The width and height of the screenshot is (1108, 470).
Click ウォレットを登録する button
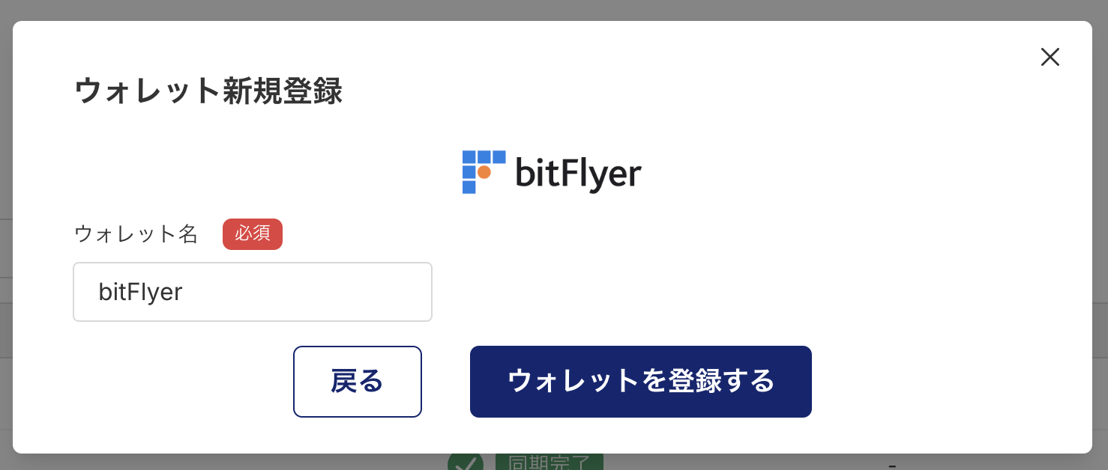(x=640, y=381)
